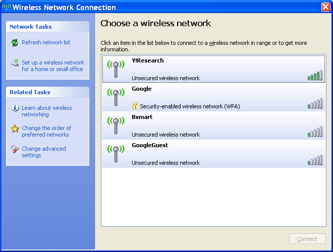
Task: Click the antenna icon for Bsmart network
Action: (116, 125)
